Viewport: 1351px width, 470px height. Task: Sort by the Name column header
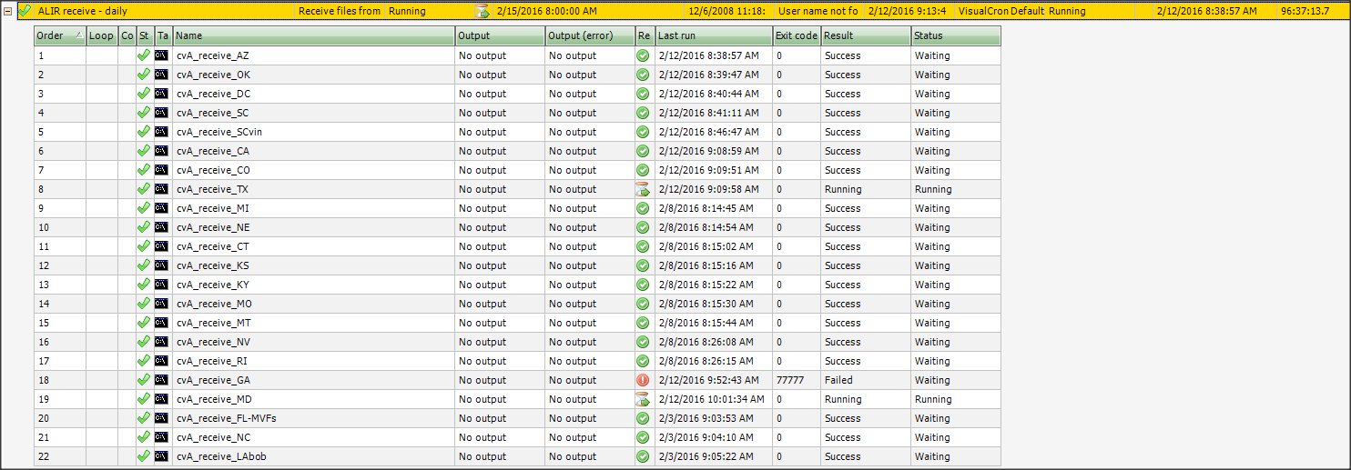pos(312,35)
